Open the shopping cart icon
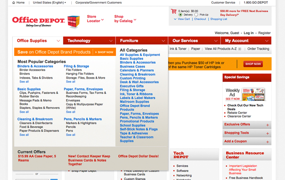The height and width of the screenshot is (180, 285). tap(173, 11)
